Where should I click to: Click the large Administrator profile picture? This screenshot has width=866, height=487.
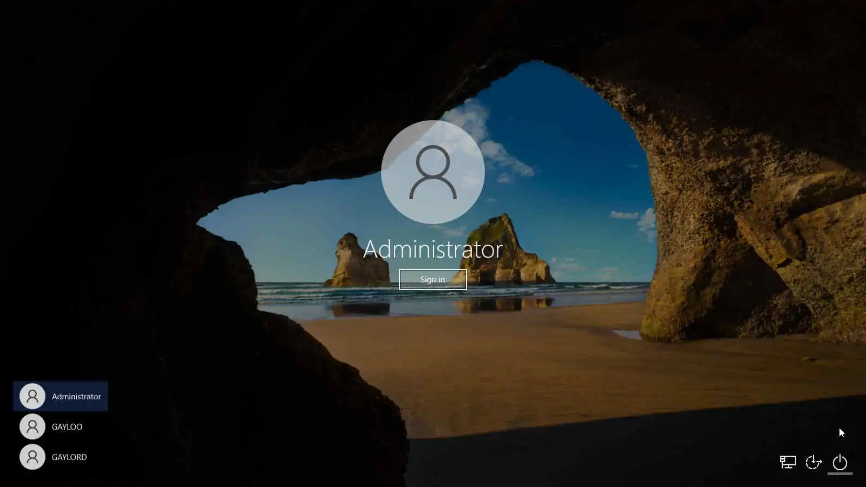(x=432, y=172)
